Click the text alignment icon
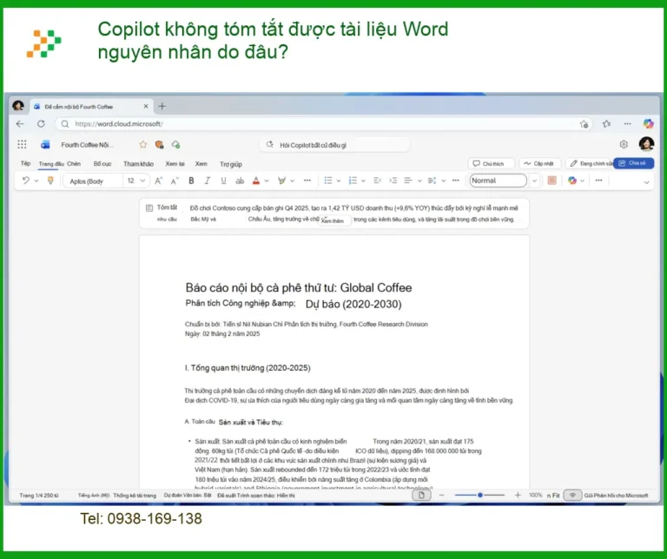 [x=408, y=181]
